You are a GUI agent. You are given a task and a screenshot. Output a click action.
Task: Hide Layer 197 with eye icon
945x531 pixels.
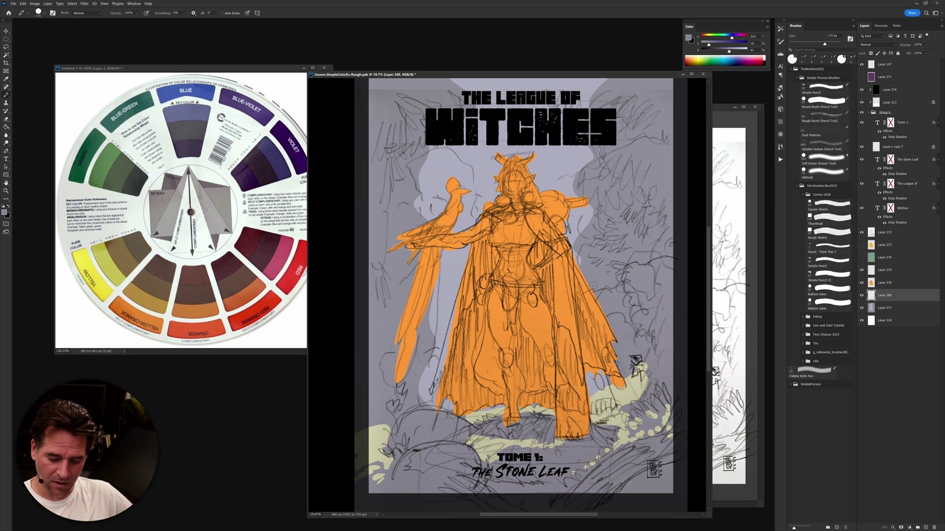pyautogui.click(x=861, y=64)
